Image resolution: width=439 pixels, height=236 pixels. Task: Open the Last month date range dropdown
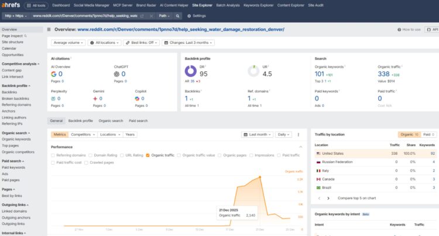257,134
